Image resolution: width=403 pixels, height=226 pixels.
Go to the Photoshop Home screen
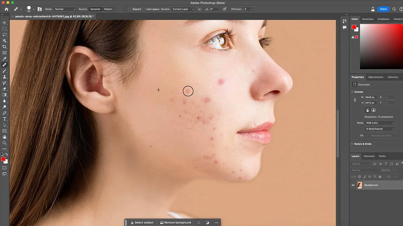click(x=6, y=9)
